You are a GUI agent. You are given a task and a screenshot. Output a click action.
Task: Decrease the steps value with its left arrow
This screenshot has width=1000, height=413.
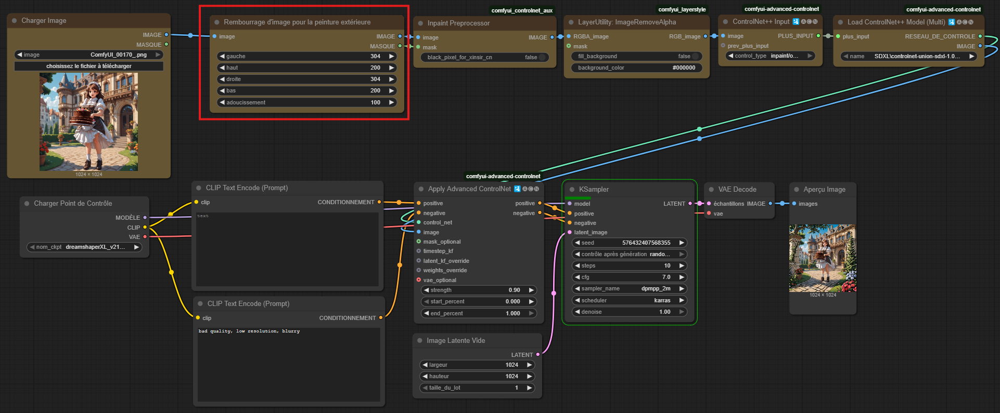point(577,265)
